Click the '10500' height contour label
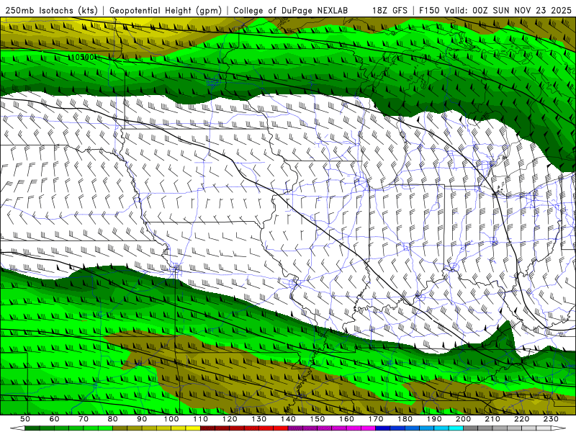576x432 pixels. coord(83,57)
